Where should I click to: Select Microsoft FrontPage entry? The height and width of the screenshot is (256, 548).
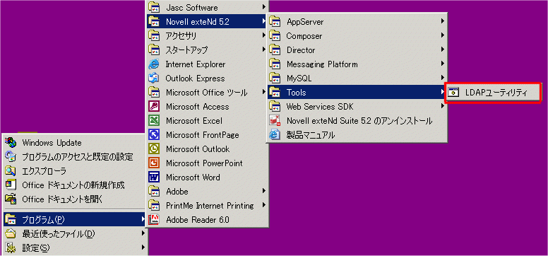207,135
